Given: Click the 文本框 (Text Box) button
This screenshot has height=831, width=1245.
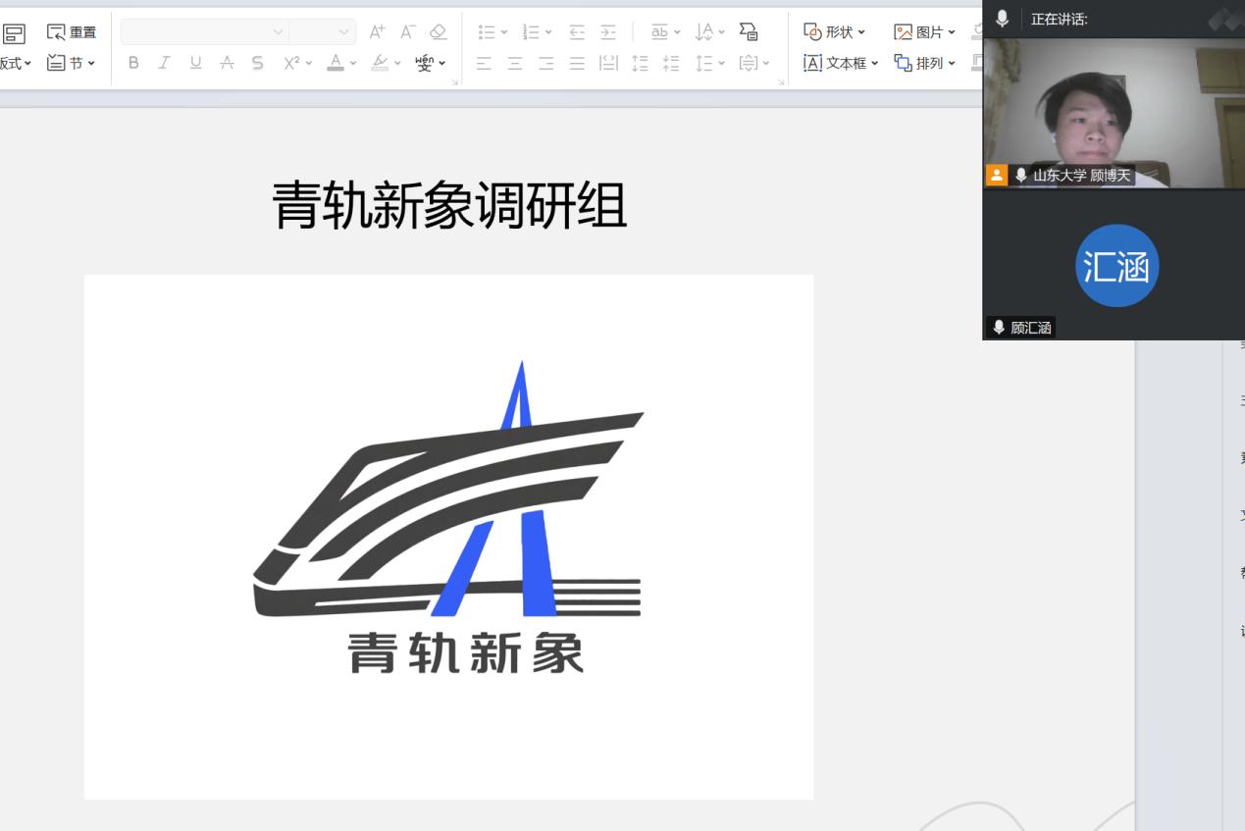Looking at the screenshot, I should pyautogui.click(x=840, y=63).
